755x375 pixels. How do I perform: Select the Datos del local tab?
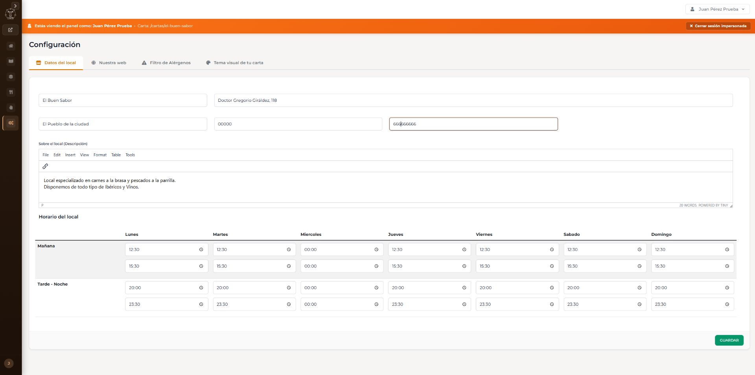(56, 63)
